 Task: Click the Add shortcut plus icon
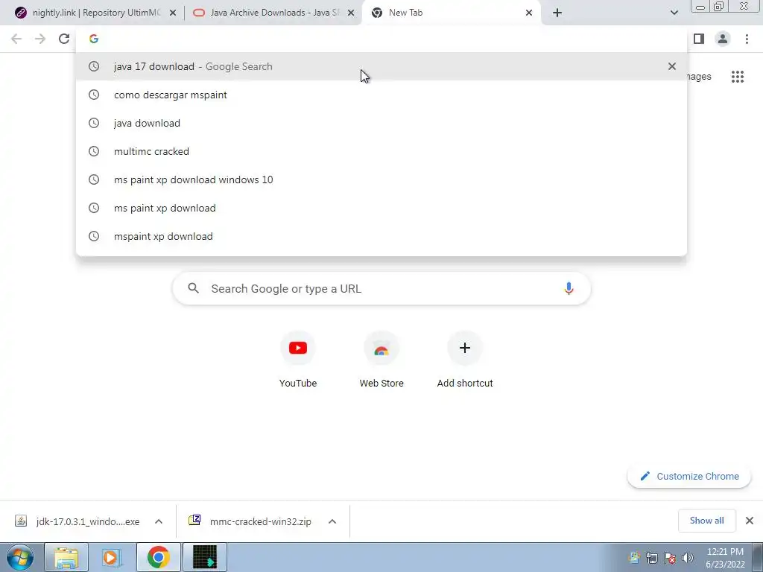465,348
